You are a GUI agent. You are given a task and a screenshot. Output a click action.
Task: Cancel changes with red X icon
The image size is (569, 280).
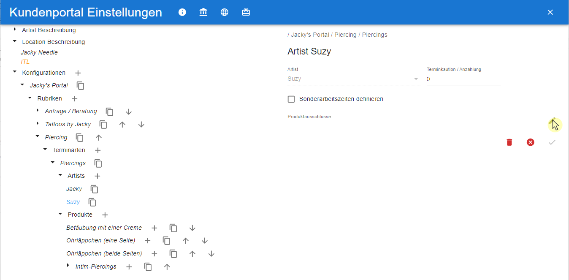pyautogui.click(x=531, y=142)
